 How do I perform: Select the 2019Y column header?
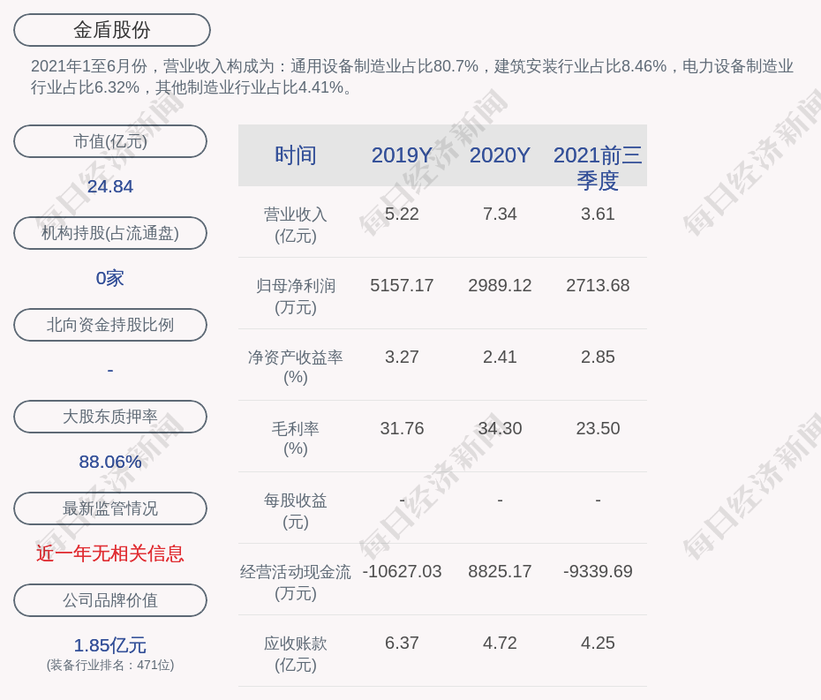[402, 155]
